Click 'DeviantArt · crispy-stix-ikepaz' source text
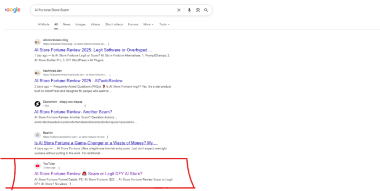Screen dimensions: 380x191 62,102
